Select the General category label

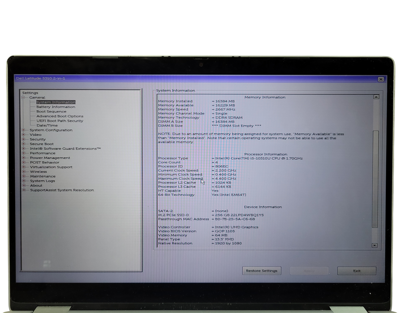pos(37,97)
